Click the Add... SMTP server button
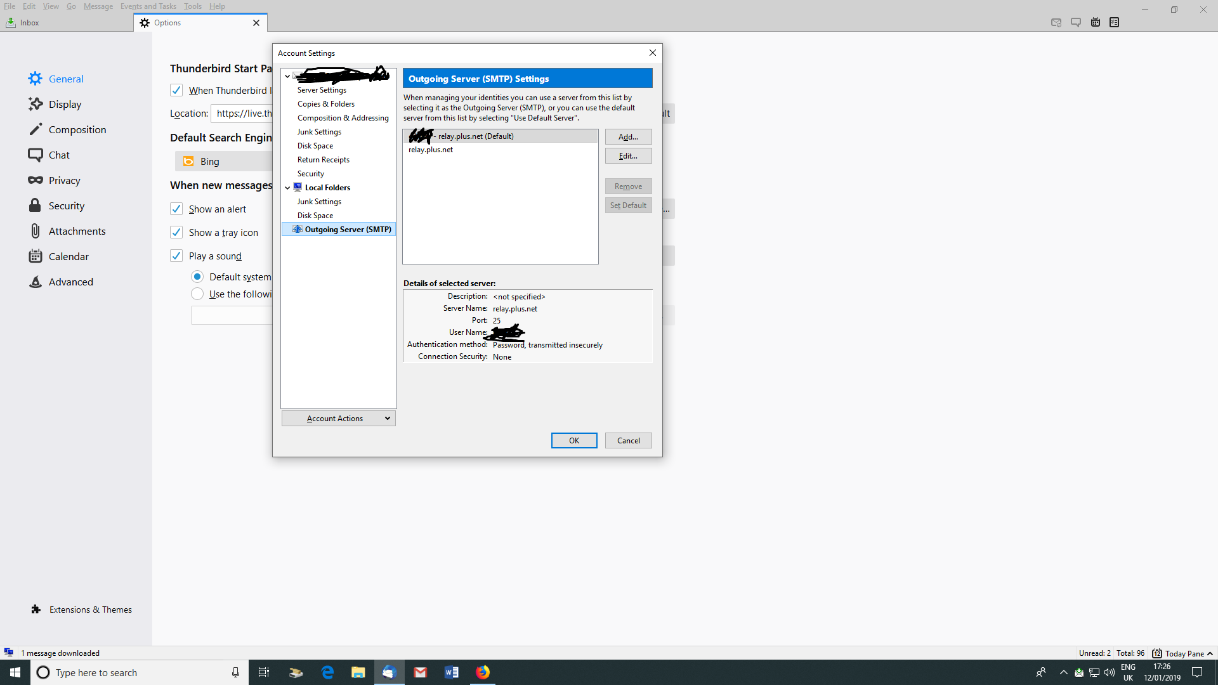 coord(628,137)
